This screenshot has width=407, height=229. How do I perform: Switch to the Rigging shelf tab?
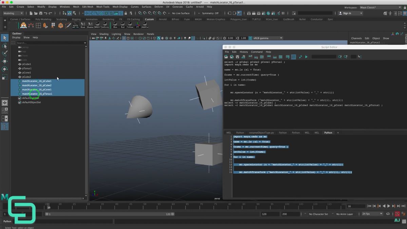pyautogui.click(x=76, y=19)
